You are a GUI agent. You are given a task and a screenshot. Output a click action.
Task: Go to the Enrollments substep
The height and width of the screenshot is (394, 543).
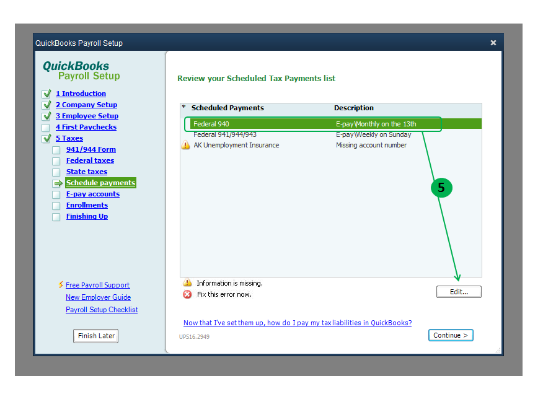[x=87, y=205]
